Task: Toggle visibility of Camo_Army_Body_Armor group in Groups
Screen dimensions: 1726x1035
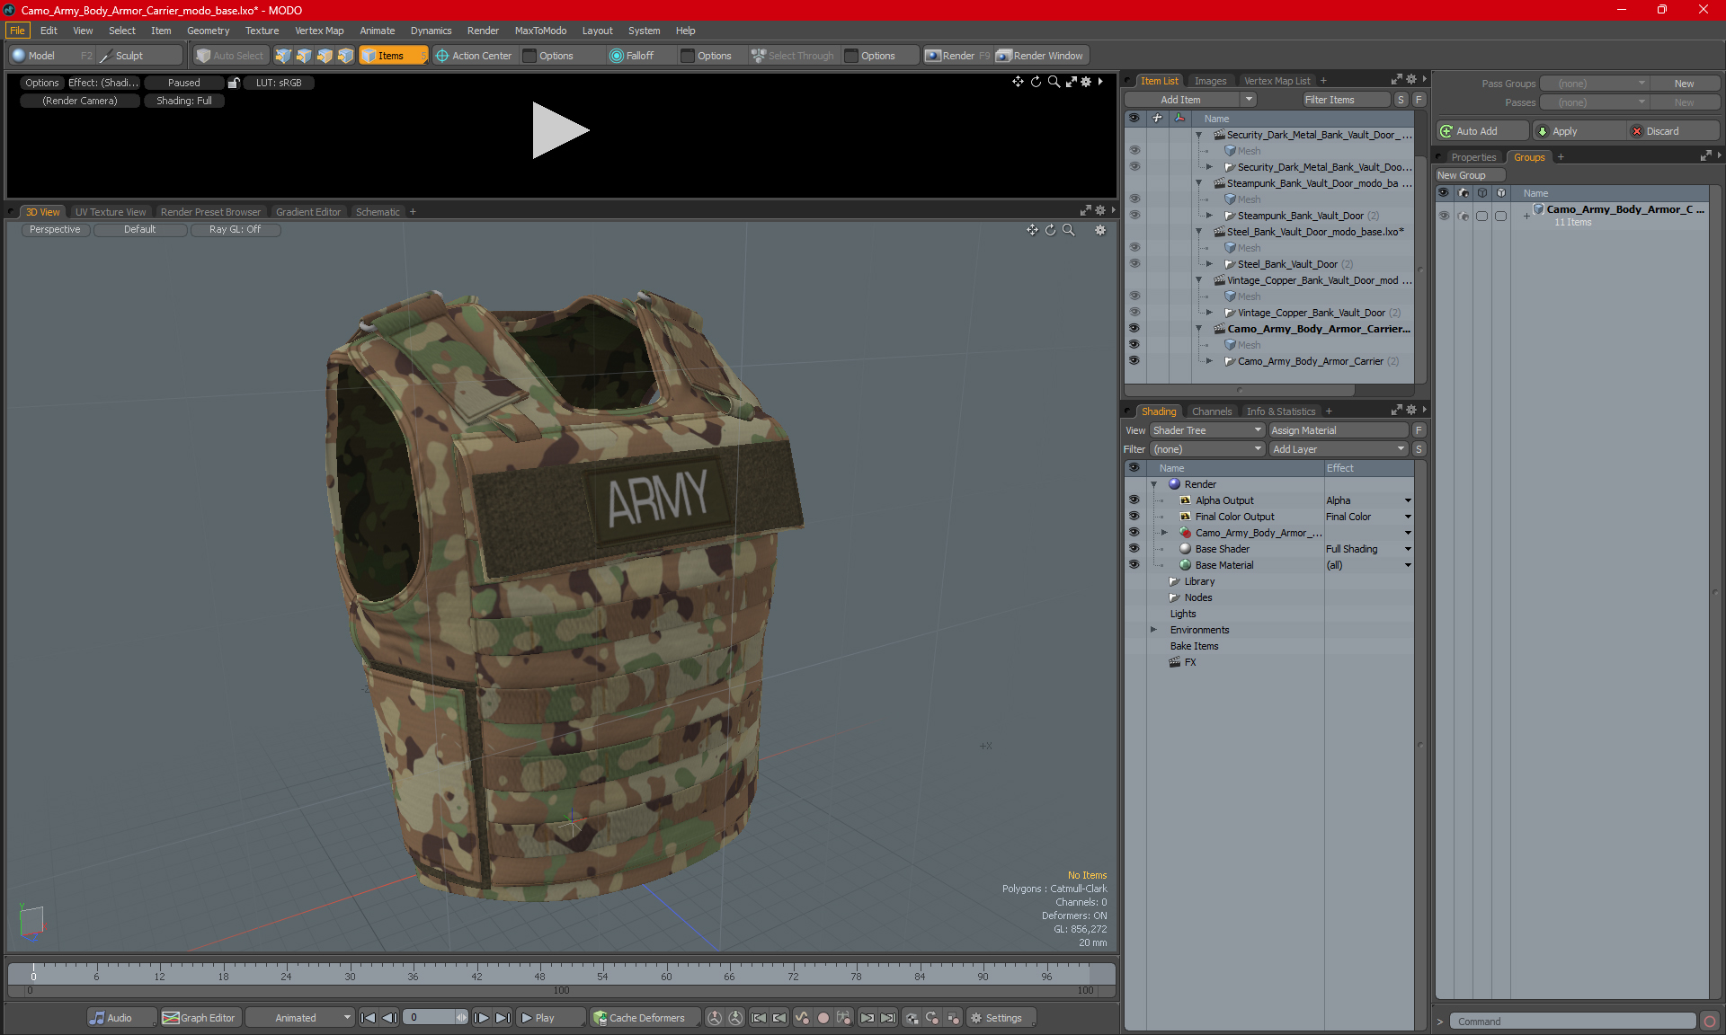Action: click(x=1444, y=216)
